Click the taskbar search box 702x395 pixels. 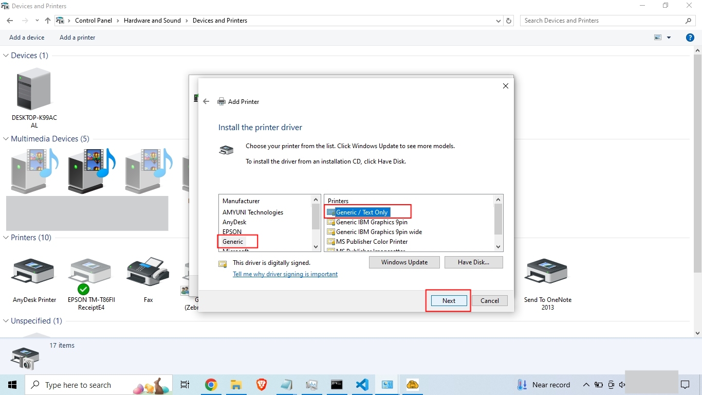98,385
